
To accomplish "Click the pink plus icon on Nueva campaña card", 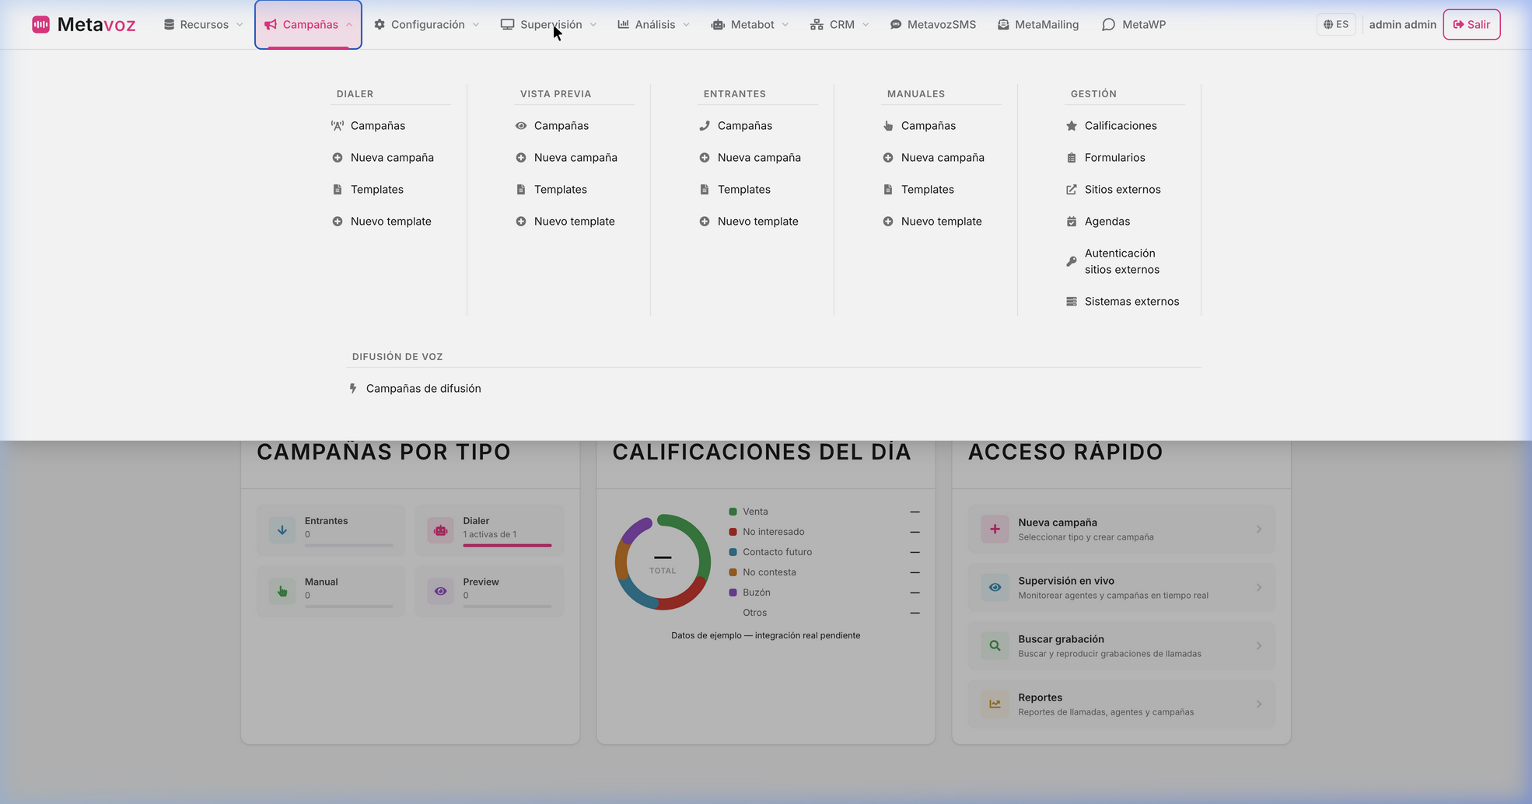I will (995, 529).
